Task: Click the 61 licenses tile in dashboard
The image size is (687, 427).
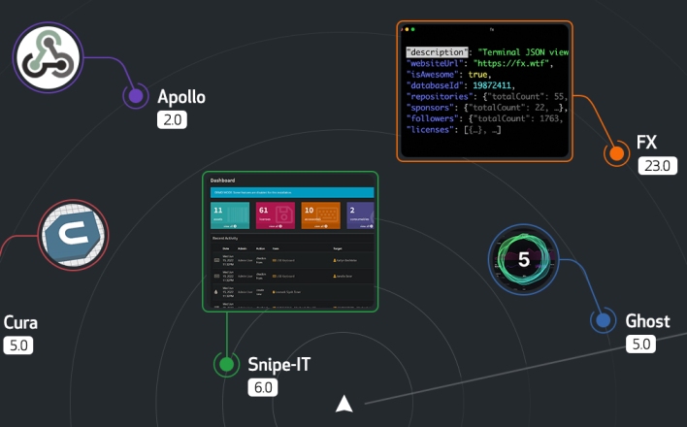Action: (x=276, y=215)
